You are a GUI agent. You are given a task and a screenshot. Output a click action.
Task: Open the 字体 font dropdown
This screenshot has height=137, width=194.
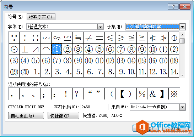100,27
